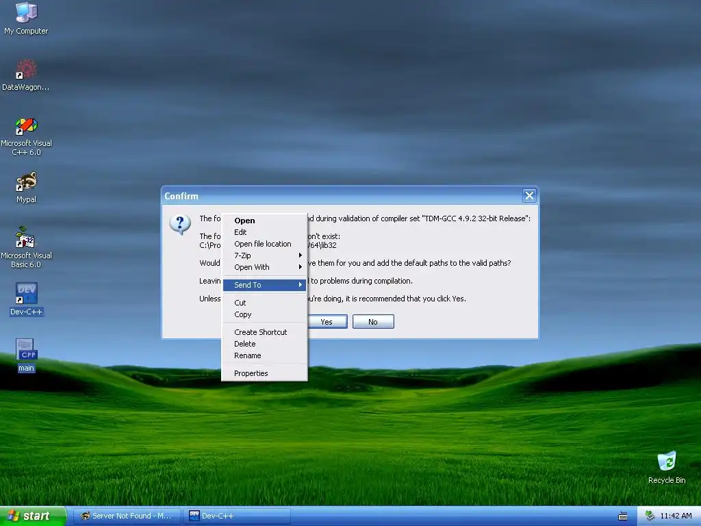Choose Create Shortcut from context menu
Screen dimensions: 701x526
[x=264, y=332]
